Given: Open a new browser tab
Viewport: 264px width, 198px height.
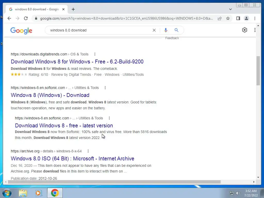Looking at the screenshot, I should (x=73, y=9).
